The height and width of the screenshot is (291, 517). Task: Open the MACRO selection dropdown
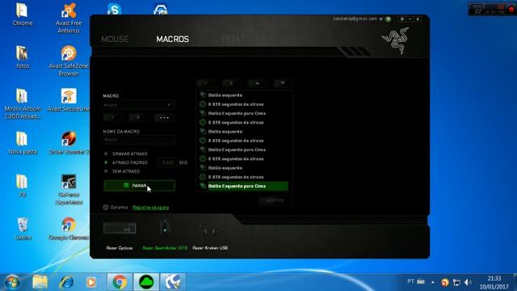click(x=138, y=105)
